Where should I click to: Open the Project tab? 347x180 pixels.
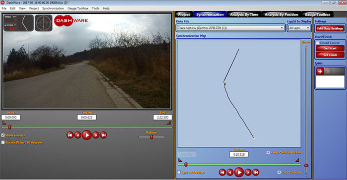click(x=184, y=14)
